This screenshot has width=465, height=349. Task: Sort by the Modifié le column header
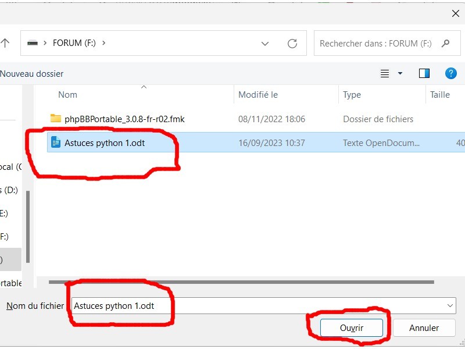point(258,95)
